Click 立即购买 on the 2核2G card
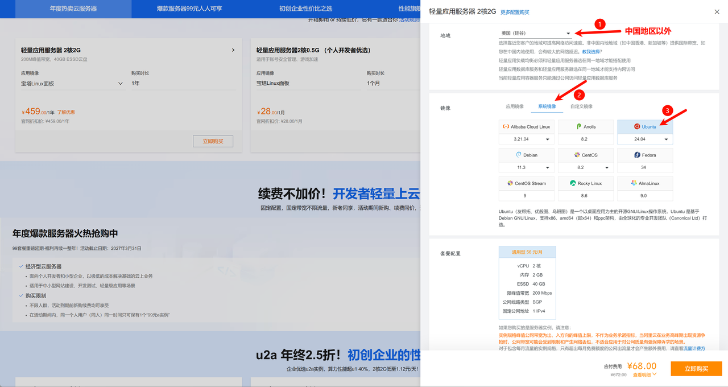728x387 pixels. (x=213, y=141)
